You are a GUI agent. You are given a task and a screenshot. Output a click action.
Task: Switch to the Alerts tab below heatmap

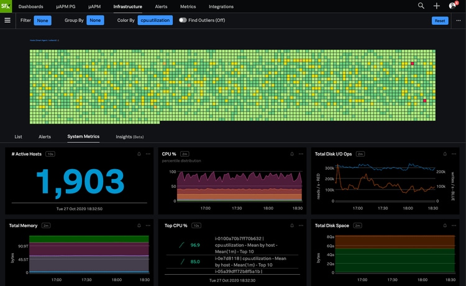(45, 136)
